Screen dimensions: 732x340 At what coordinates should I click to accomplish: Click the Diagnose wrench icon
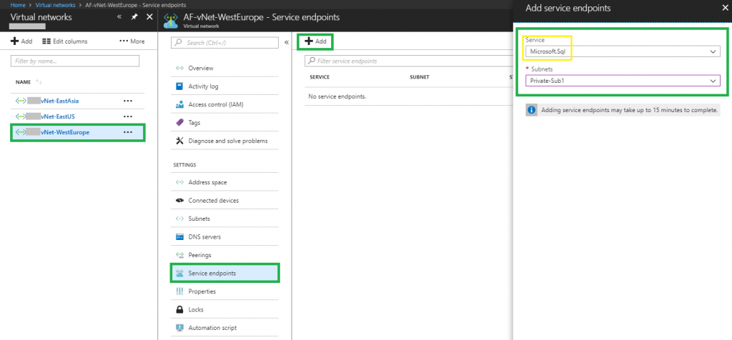point(179,141)
